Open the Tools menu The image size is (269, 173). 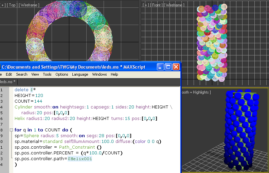coord(47,74)
